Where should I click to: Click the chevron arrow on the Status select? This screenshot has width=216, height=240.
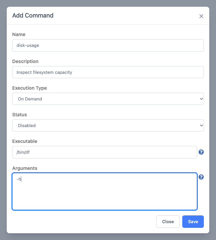coord(201,125)
